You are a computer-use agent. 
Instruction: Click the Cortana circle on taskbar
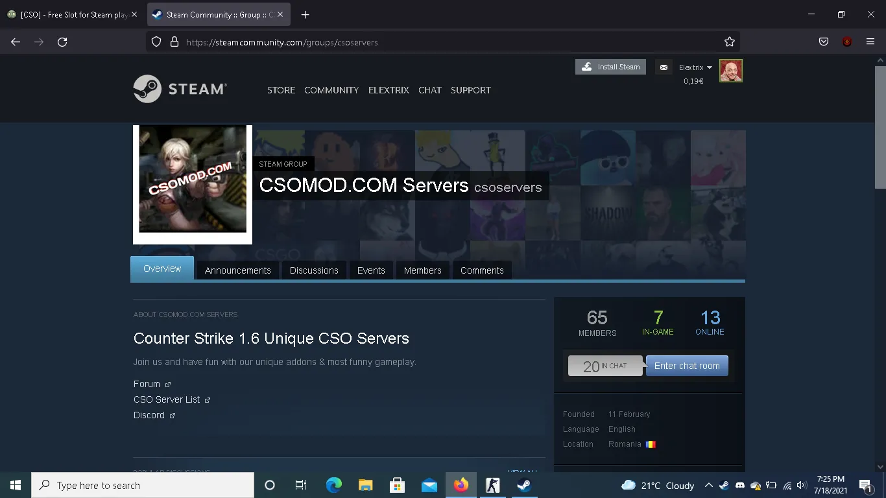coord(270,485)
